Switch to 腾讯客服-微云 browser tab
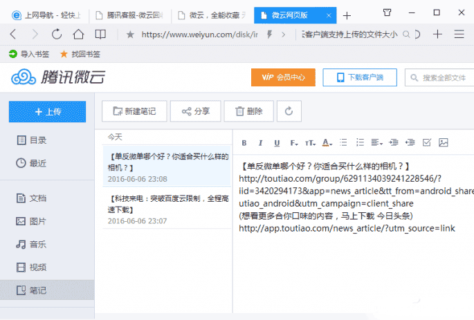Image resolution: width=474 pixels, height=320 pixels. (x=130, y=15)
